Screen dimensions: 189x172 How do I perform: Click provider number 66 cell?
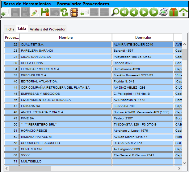(x=11, y=149)
